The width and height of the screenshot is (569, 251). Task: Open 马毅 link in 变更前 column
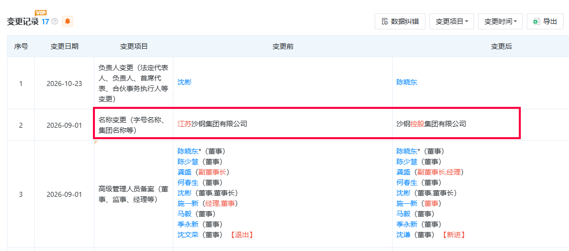point(184,214)
